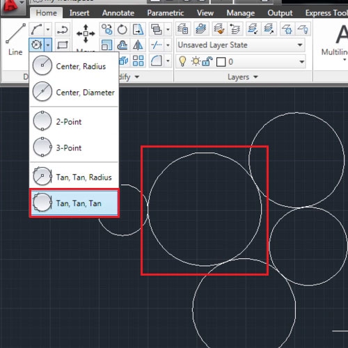
Task: Toggle layer 0 freeze sun icon
Action: click(196, 61)
